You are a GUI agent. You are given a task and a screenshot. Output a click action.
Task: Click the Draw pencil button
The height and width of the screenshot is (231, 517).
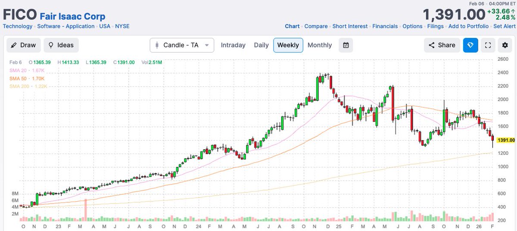tap(23, 45)
